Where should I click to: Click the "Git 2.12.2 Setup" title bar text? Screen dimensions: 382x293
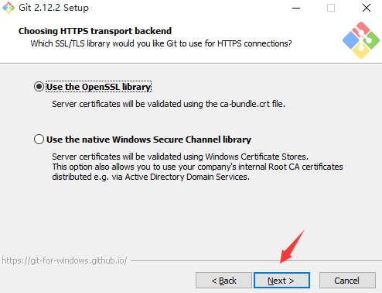[x=53, y=8]
